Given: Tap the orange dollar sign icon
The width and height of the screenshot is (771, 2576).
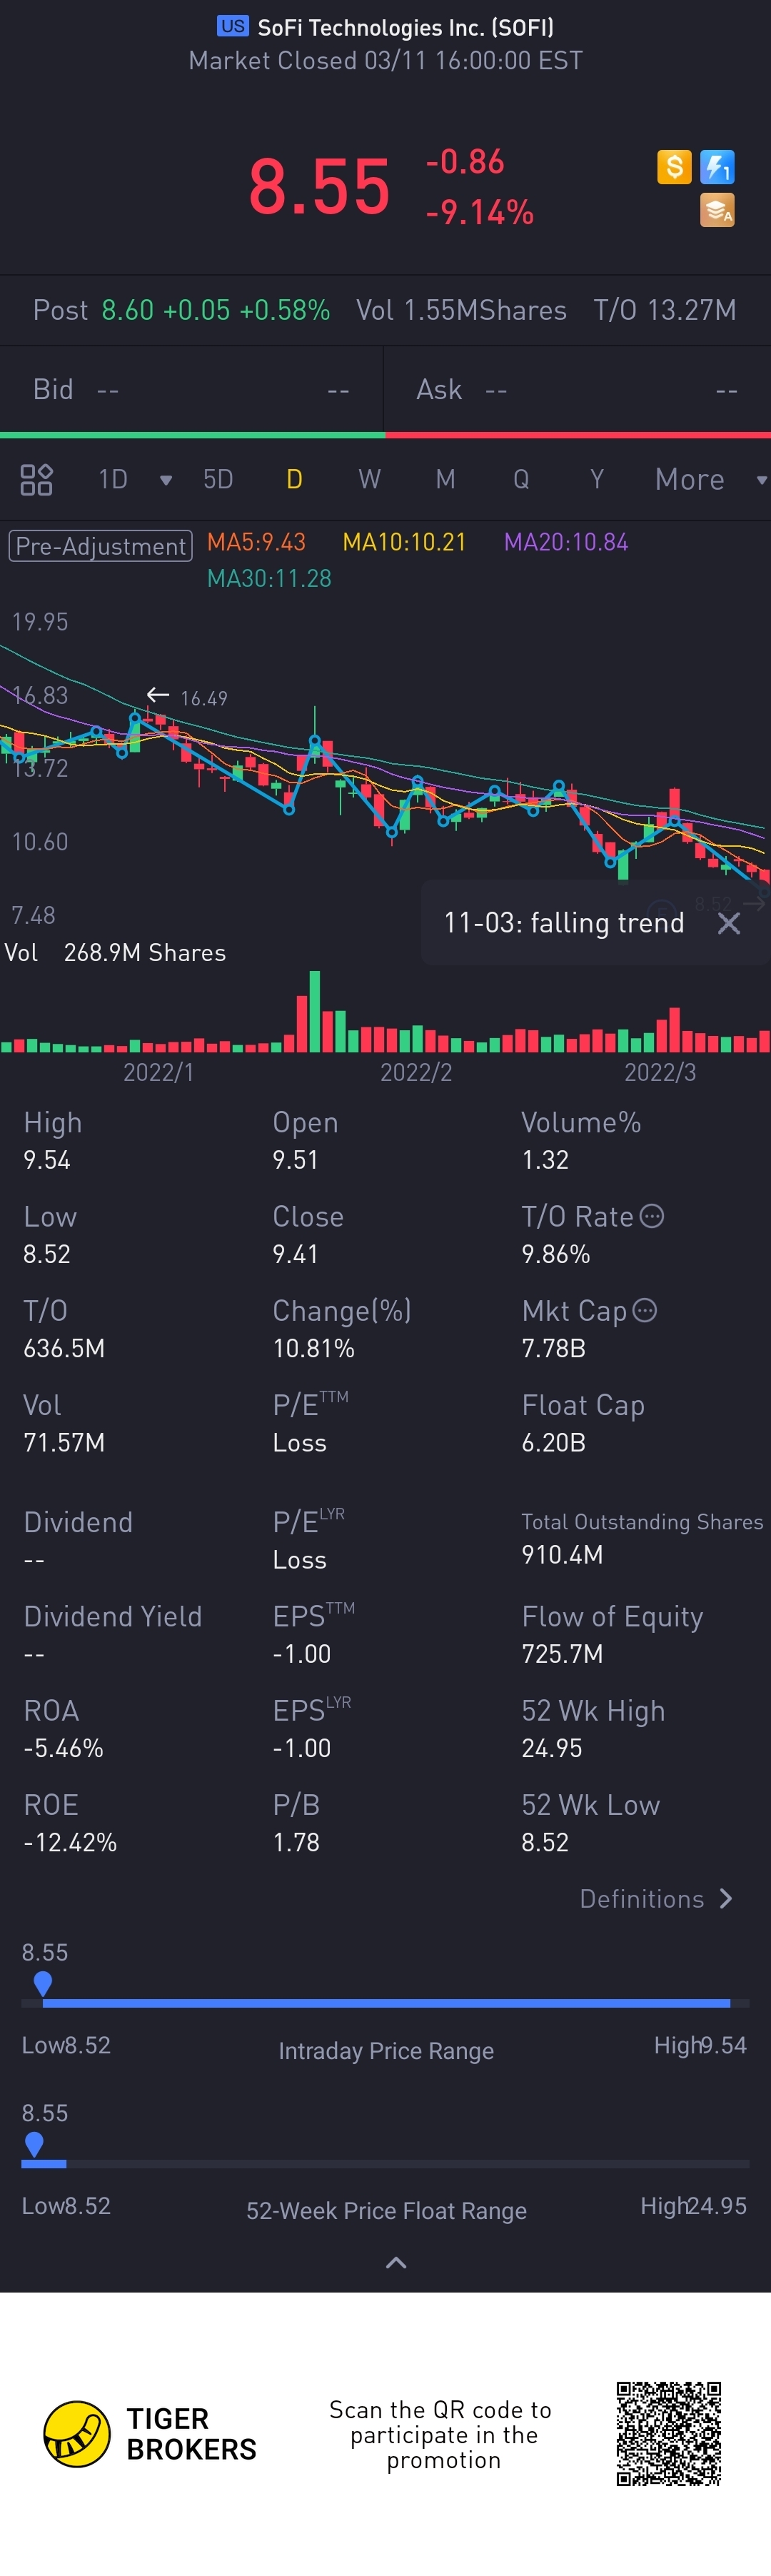Looking at the screenshot, I should pyautogui.click(x=674, y=166).
